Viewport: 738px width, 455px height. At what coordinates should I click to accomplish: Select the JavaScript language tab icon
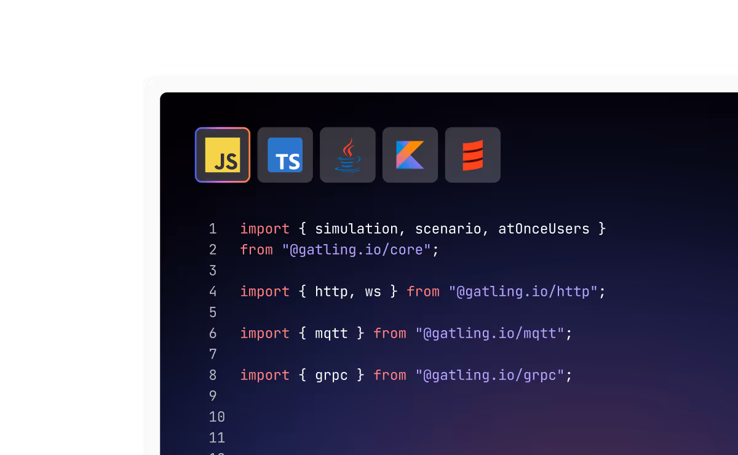pos(223,155)
